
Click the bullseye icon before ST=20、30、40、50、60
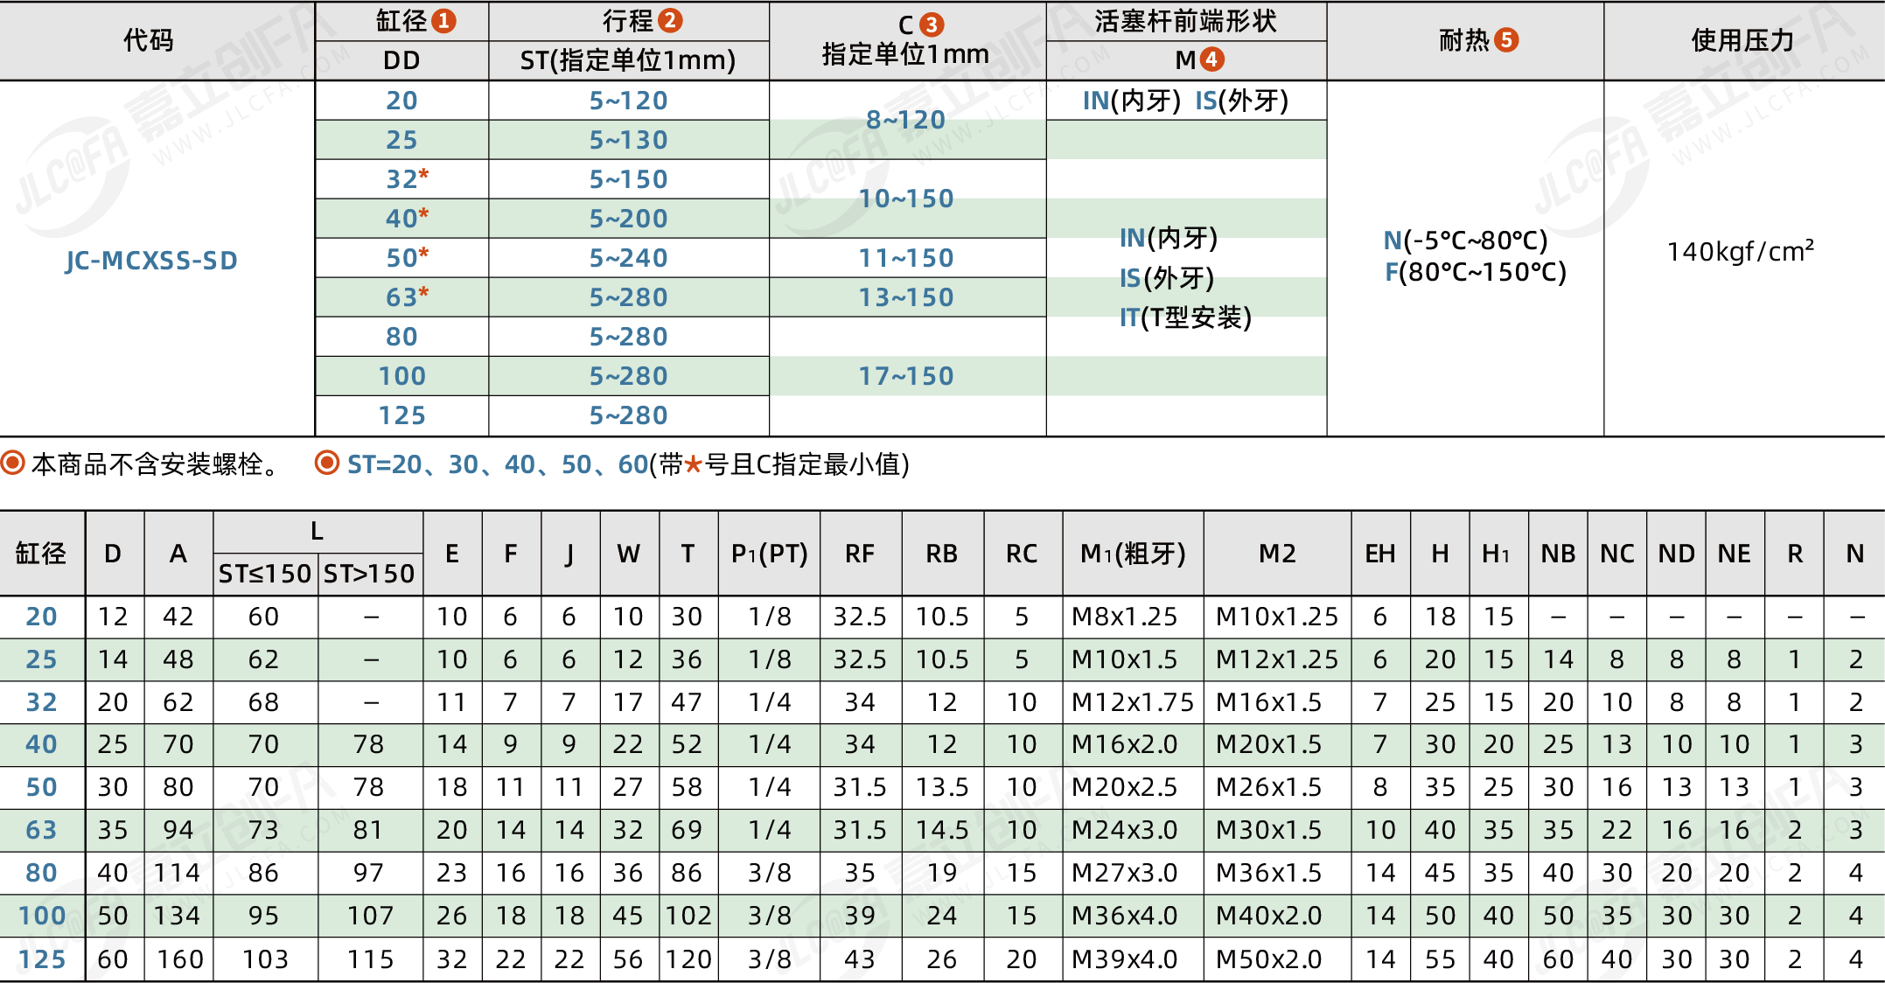[329, 464]
